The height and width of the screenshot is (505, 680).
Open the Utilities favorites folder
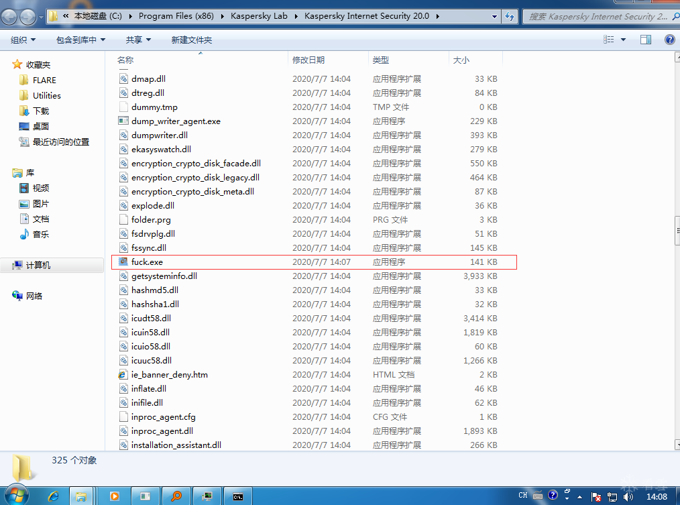click(46, 95)
